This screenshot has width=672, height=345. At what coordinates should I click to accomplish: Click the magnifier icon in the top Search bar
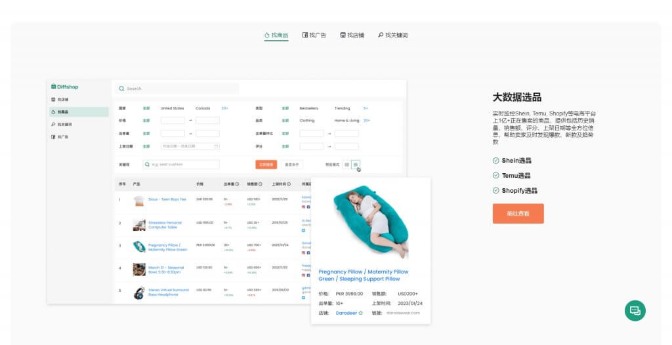tap(121, 89)
